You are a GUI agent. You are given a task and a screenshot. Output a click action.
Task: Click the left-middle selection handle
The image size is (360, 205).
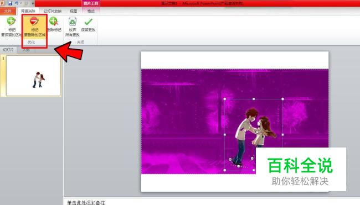click(225, 135)
